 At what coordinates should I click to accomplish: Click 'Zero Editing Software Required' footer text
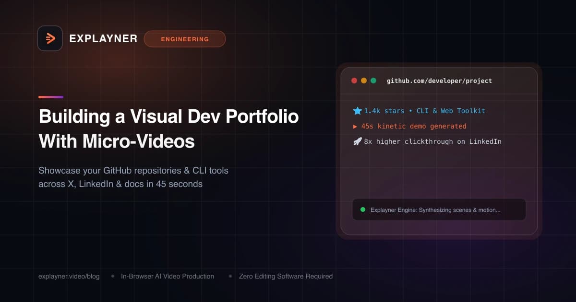coord(286,276)
